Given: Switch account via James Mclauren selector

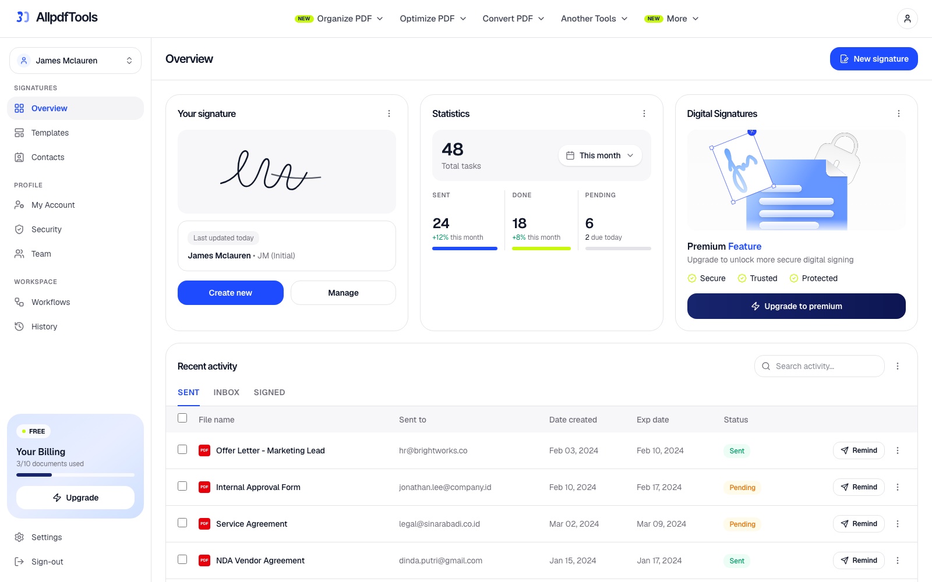Looking at the screenshot, I should 75,61.
